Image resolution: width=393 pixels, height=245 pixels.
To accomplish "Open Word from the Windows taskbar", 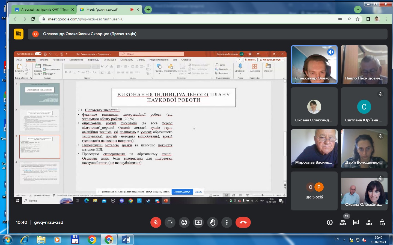I will [126, 240].
